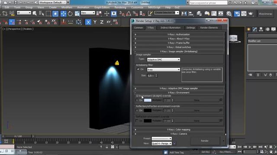
Task: Go to End frame control
Action: tap(261, 147)
